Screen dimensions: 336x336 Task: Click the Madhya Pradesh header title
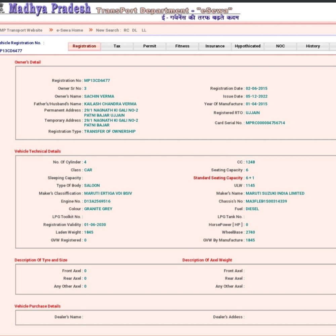(49, 9)
